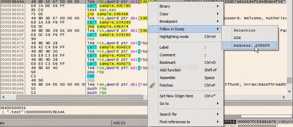Image resolution: width=293 pixels, height=127 pixels.
Task: Select the 'jnz sample.59EA68' instruction
Action: coord(108,14)
